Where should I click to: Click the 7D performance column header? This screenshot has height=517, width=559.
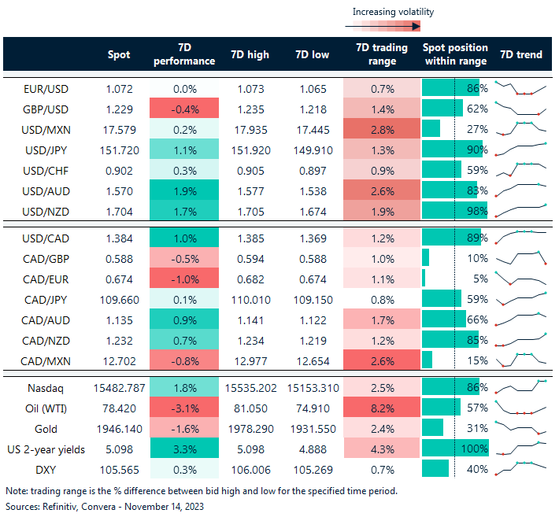coord(184,54)
